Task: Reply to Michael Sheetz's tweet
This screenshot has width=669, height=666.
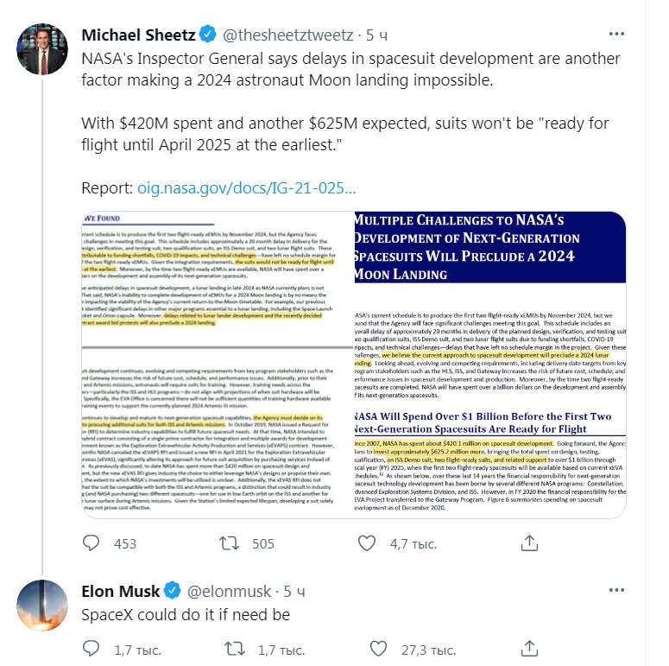Action: [x=92, y=543]
